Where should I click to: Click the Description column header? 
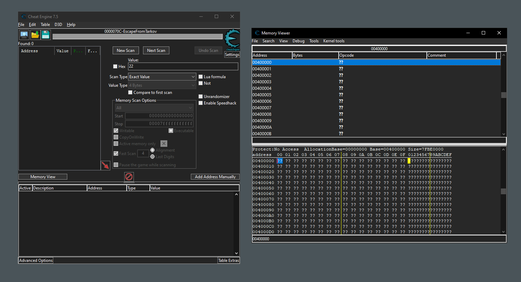(59, 188)
